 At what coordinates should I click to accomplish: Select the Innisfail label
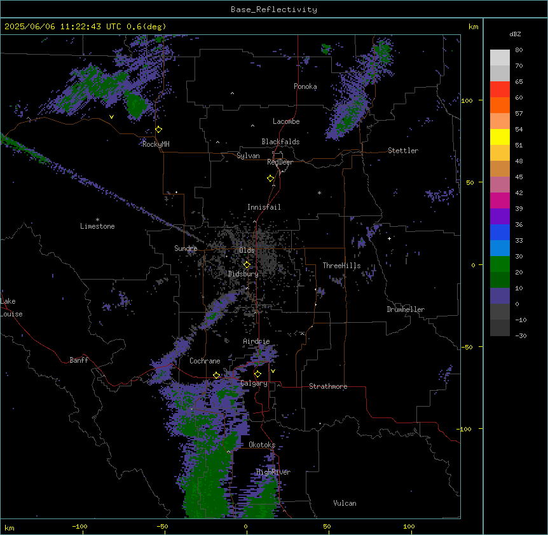[x=264, y=207]
